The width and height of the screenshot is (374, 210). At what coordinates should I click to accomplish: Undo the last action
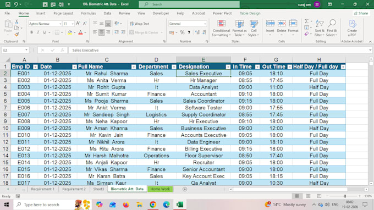[16, 4]
